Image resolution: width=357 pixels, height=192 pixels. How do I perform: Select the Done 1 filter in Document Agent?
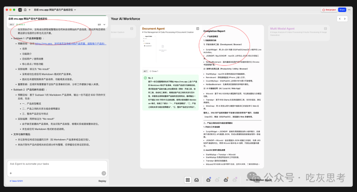click(x=154, y=71)
